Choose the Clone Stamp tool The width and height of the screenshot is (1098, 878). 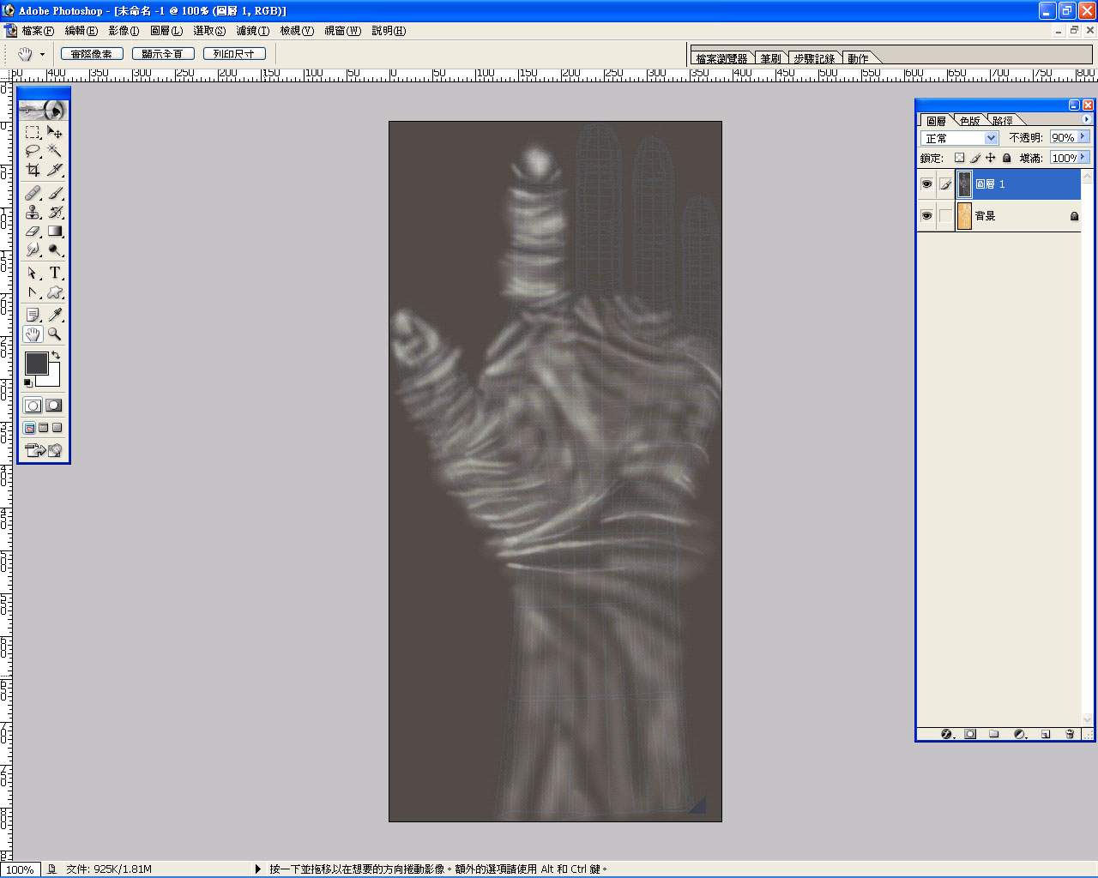(x=33, y=213)
